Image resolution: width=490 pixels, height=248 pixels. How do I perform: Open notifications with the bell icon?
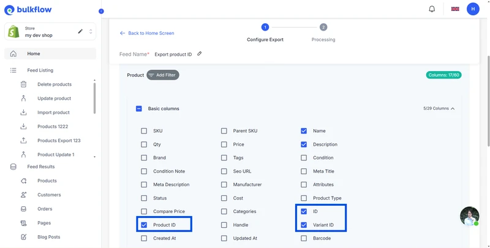click(432, 9)
